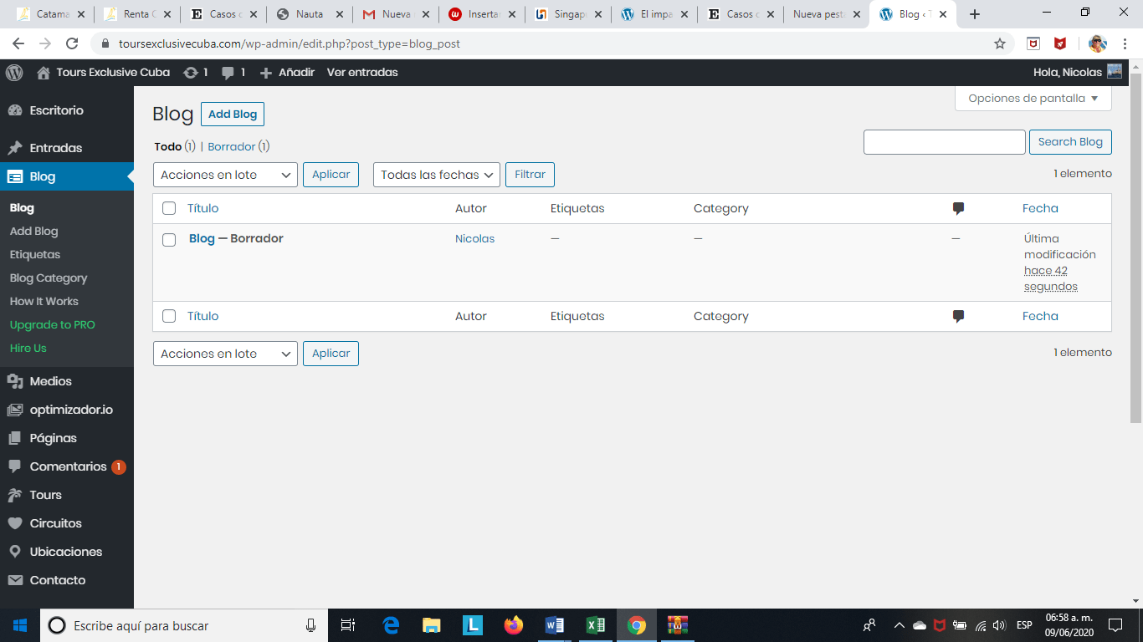This screenshot has width=1143, height=642.
Task: Open How It Works submenu item
Action: click(44, 302)
